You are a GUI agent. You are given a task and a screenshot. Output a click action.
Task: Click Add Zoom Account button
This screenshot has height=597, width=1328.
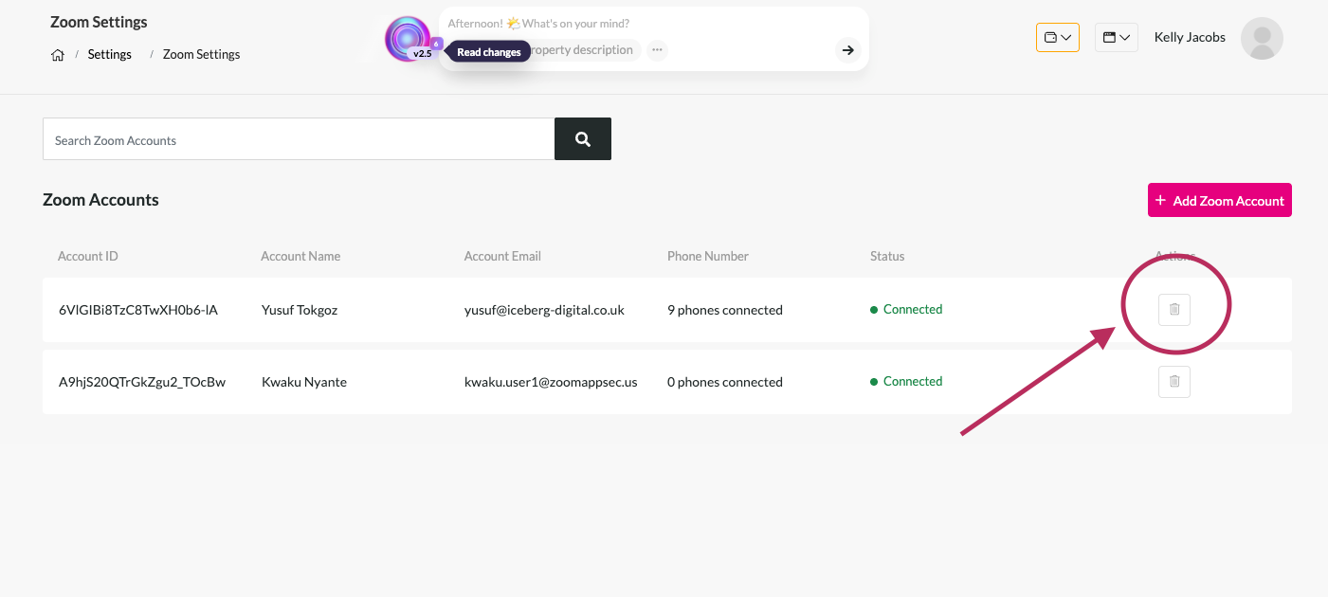coord(1220,200)
